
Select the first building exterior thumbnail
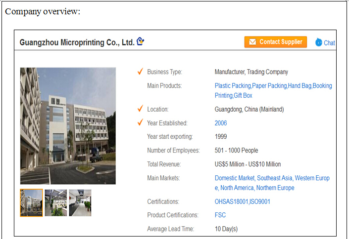pyautogui.click(x=31, y=202)
